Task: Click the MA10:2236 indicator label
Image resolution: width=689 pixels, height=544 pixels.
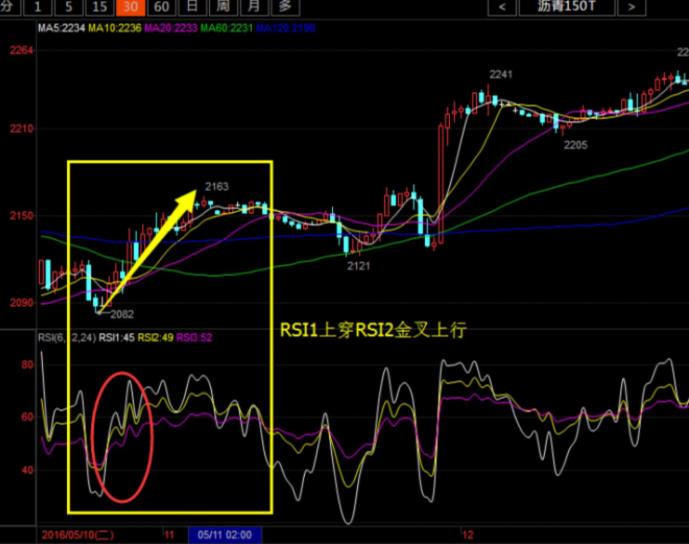Action: 114,28
